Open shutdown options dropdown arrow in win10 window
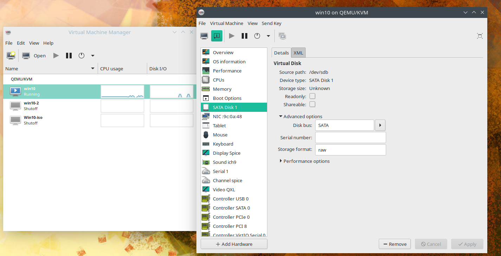 pos(268,36)
